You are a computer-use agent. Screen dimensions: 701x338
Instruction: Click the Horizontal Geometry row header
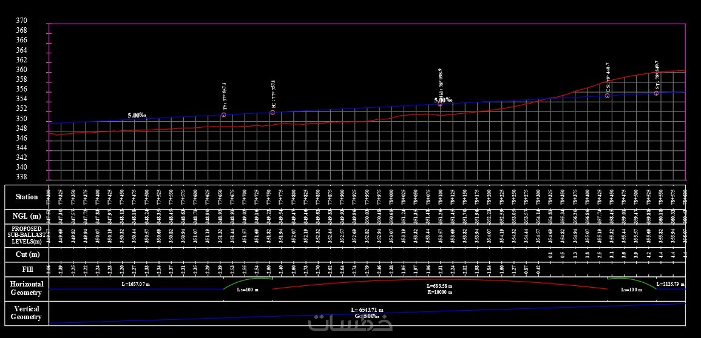[27, 288]
